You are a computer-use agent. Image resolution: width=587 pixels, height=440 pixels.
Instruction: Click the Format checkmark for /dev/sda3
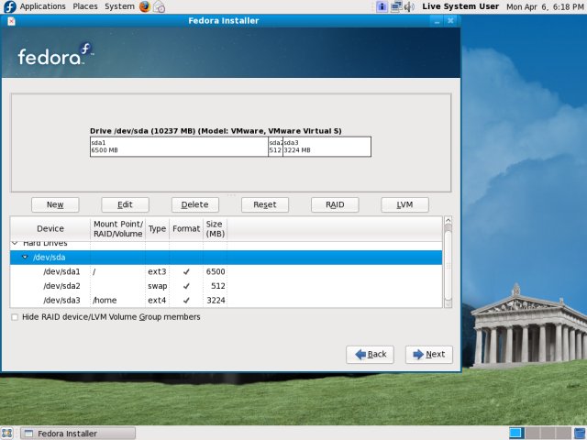pyautogui.click(x=186, y=300)
